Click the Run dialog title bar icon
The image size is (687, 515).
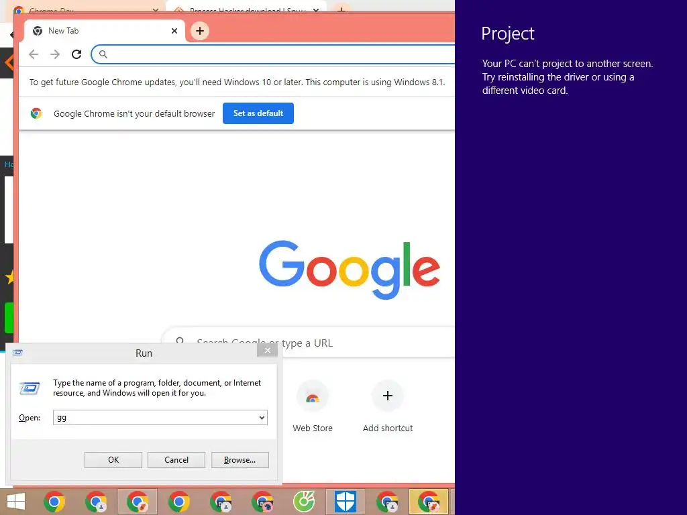tap(18, 353)
